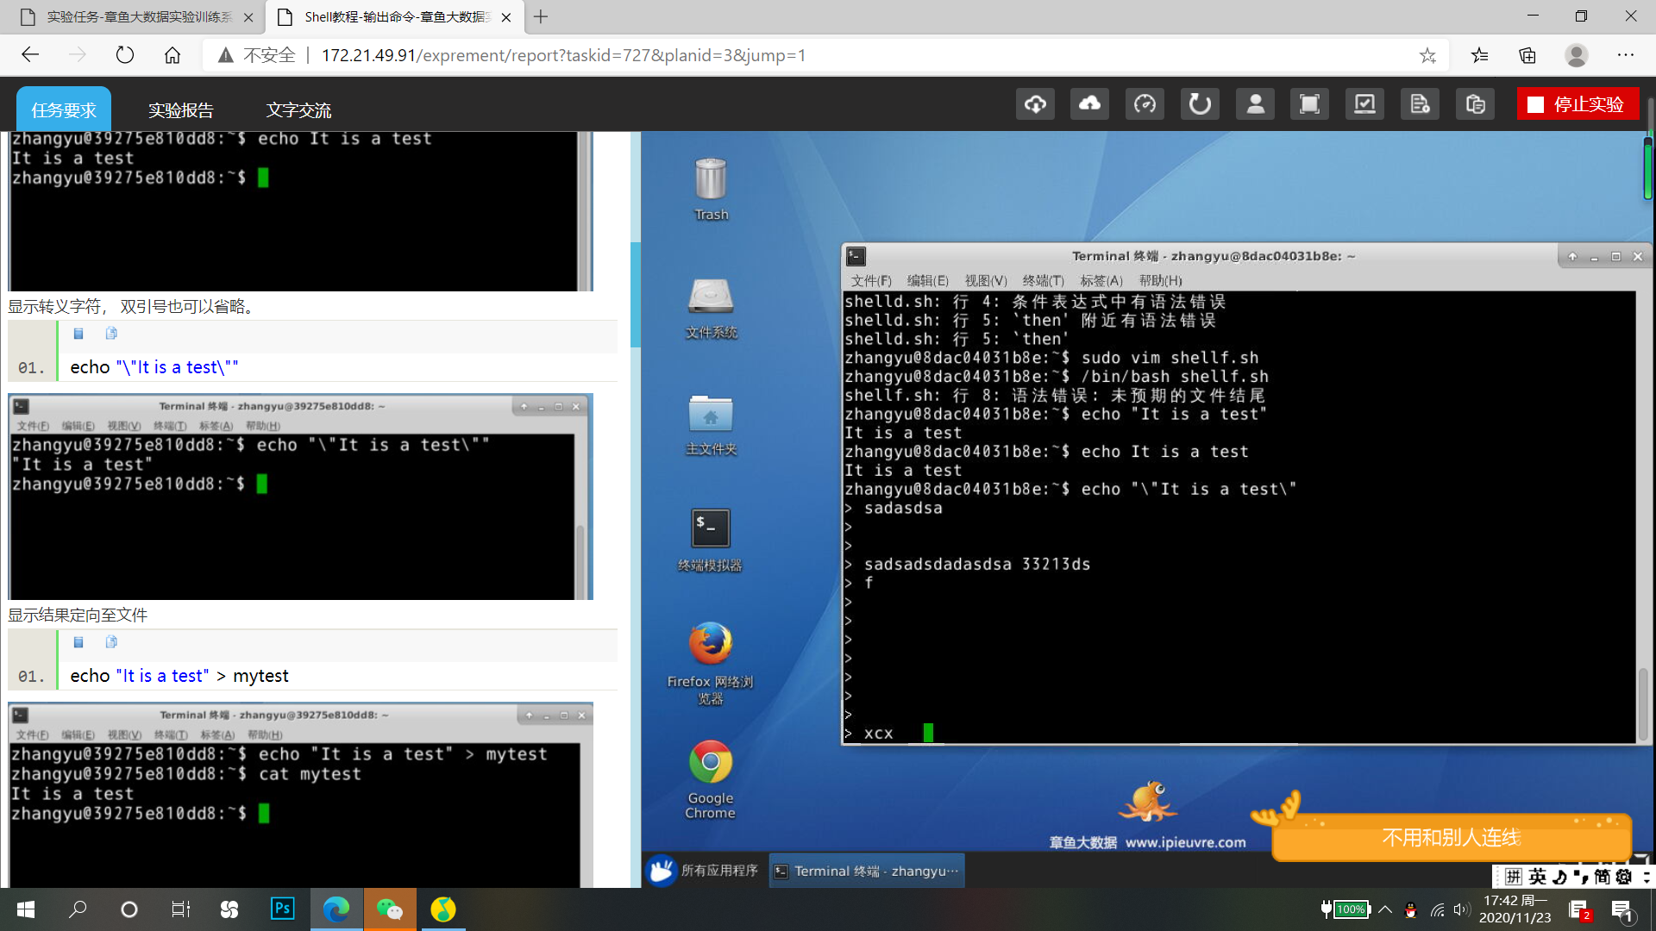1656x931 pixels.
Task: Click the clipboard paste toolbar icon
Action: (x=1475, y=104)
